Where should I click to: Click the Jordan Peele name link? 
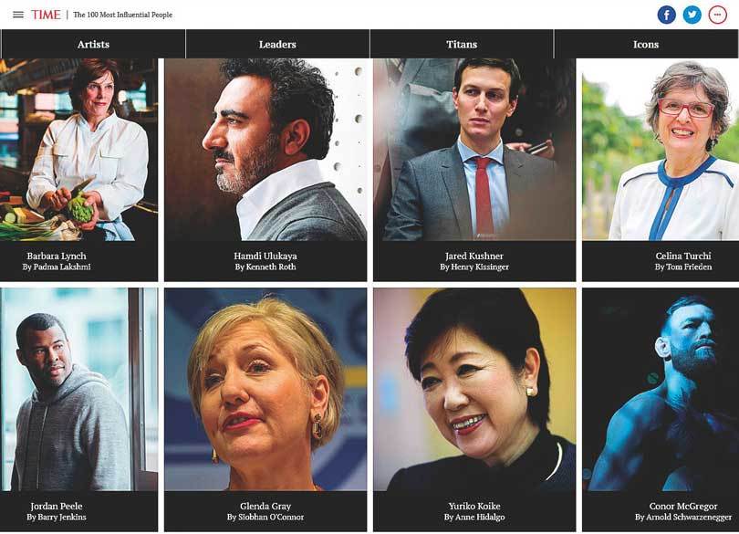57,507
